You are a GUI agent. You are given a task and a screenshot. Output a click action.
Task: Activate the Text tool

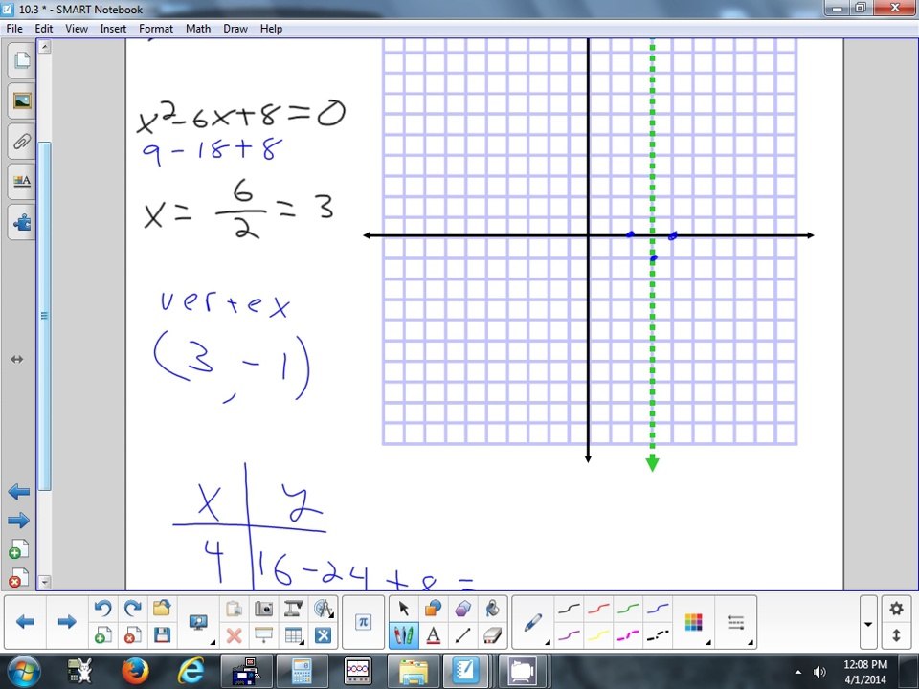click(x=434, y=635)
